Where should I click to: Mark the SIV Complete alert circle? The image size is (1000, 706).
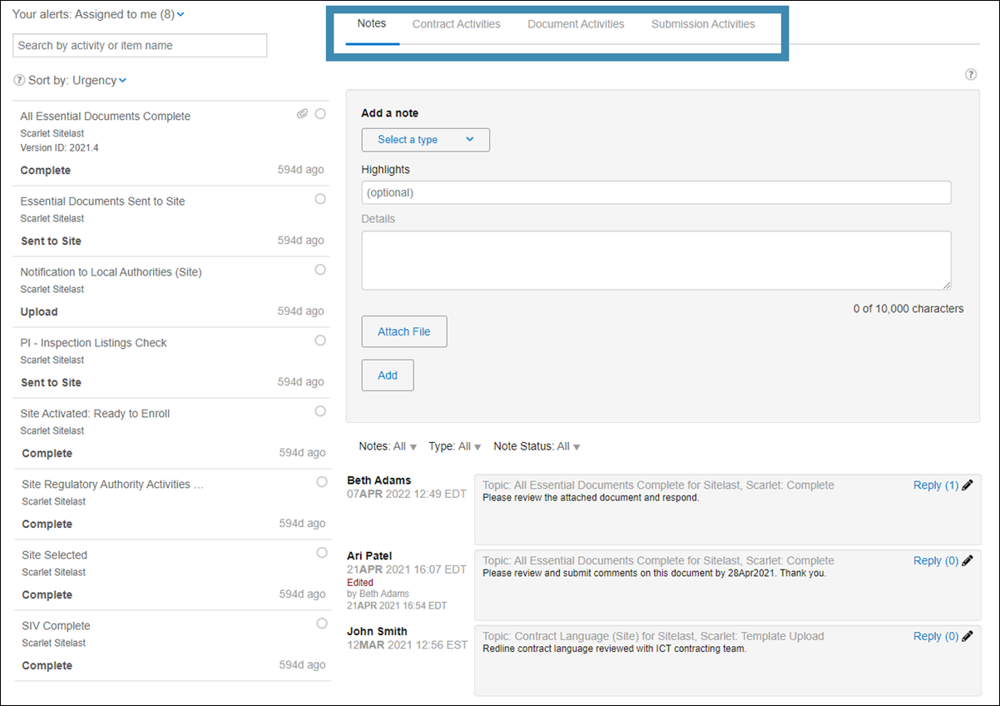click(x=321, y=623)
